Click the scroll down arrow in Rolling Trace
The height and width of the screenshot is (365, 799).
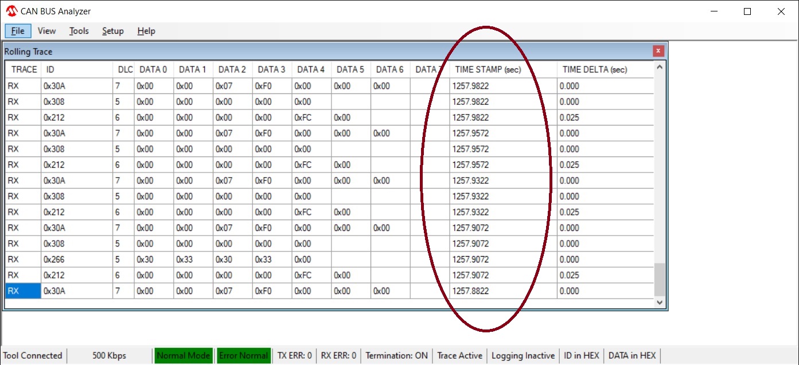660,302
